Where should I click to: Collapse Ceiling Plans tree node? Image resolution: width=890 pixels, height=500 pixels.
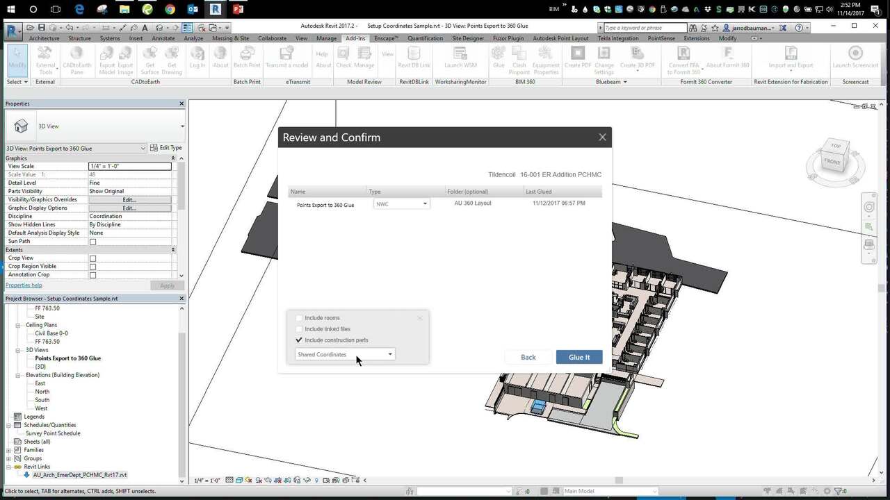coord(19,325)
